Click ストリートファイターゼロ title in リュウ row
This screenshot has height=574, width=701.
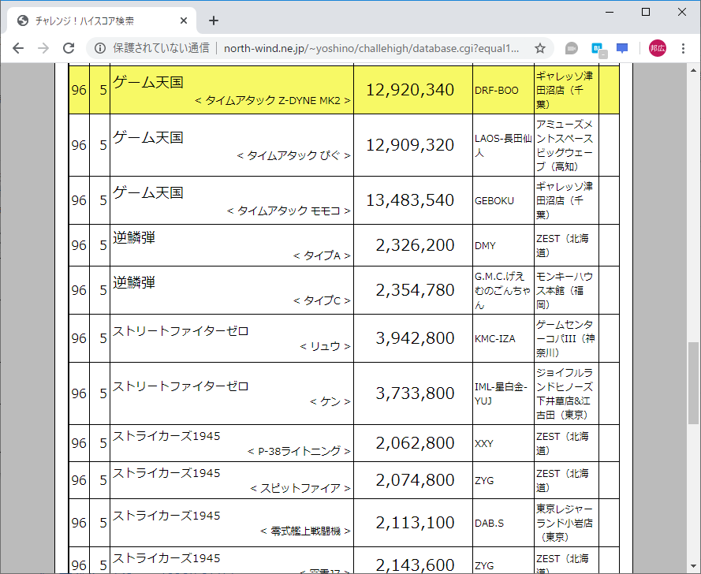180,331
